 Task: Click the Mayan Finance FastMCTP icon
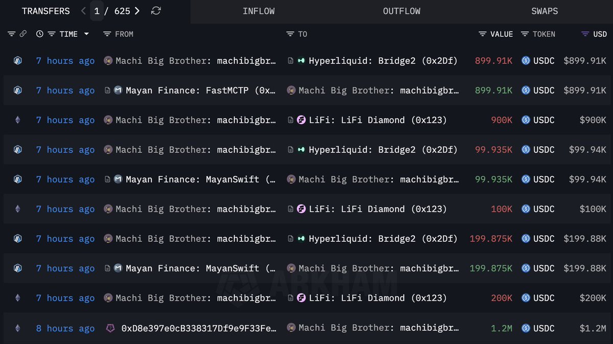pyautogui.click(x=118, y=90)
